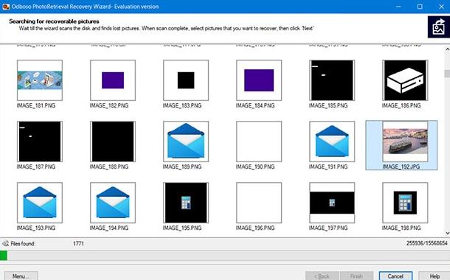Cancel the scan in progress
Image resolution: width=450 pixels, height=280 pixels.
click(x=395, y=276)
